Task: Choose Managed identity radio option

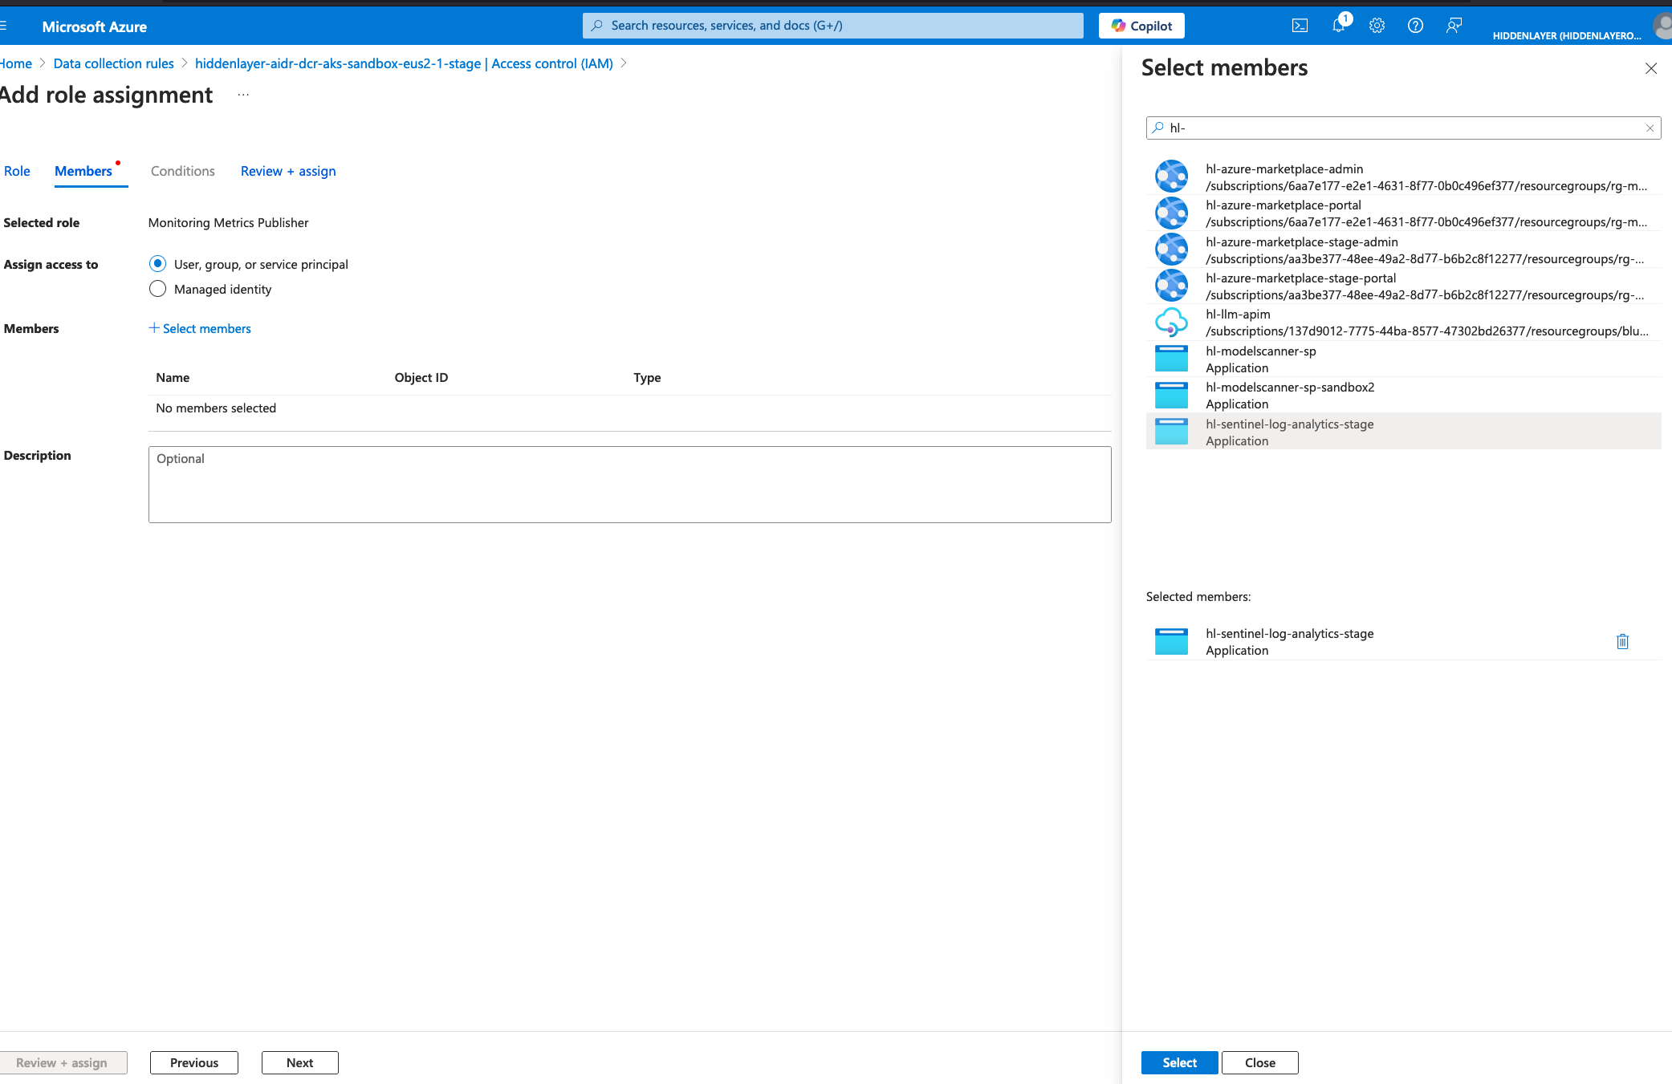Action: click(158, 289)
